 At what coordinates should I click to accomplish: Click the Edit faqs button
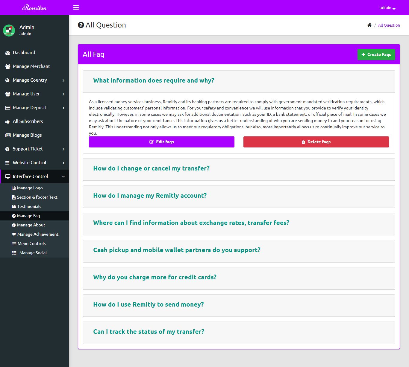pos(161,142)
